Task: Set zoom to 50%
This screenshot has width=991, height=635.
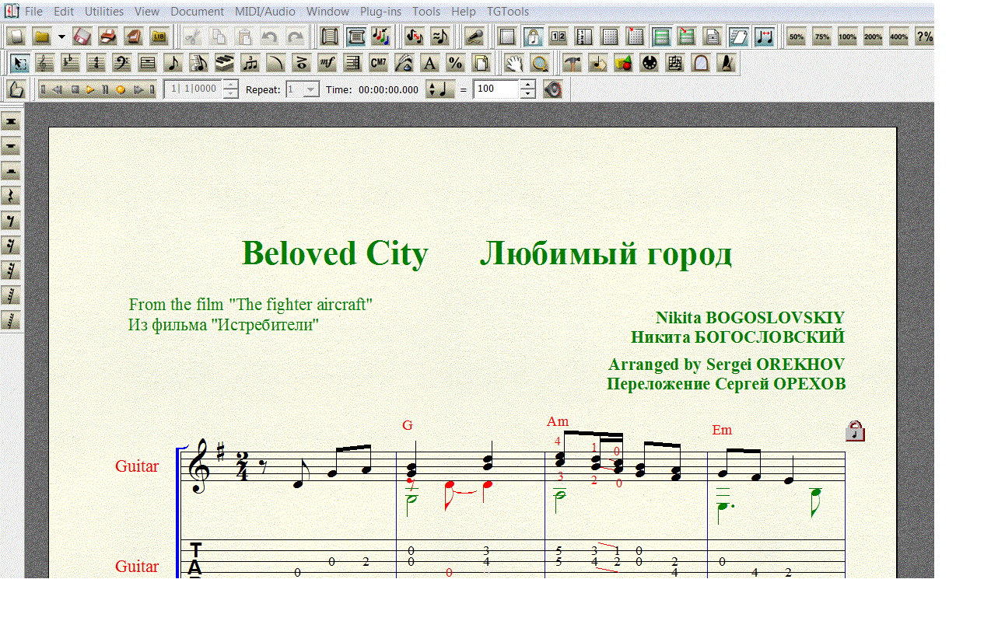Action: [x=796, y=37]
